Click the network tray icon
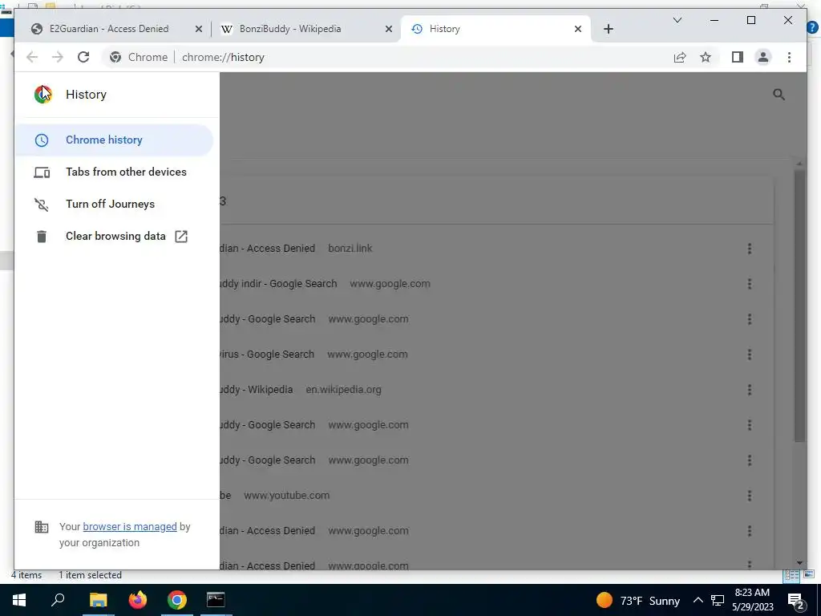 click(x=718, y=600)
